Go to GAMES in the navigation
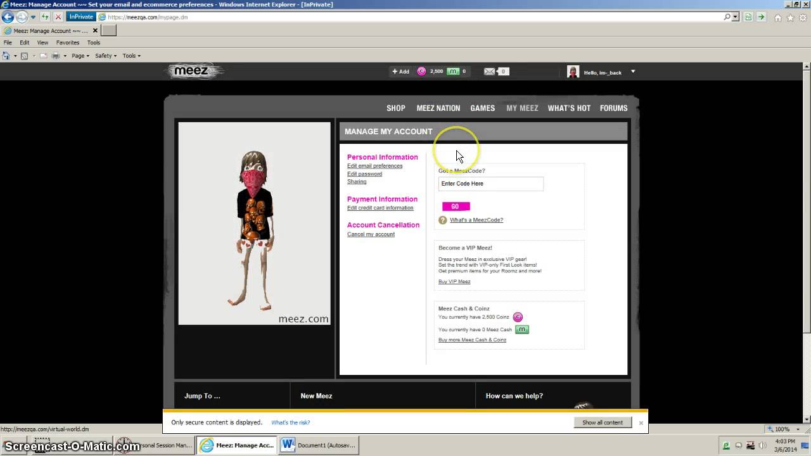811x456 pixels. [x=483, y=108]
